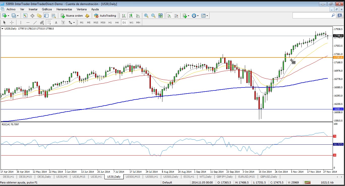
Task: Open the Strategy Tester icon
Action: (x=53, y=16)
